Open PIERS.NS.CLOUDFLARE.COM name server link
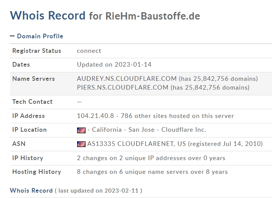272x198 pixels. (x=123, y=87)
